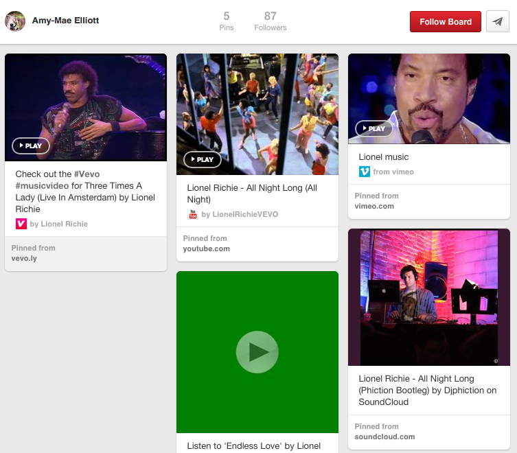The image size is (517, 453).
Task: Click the Vevo logo icon
Action: click(21, 224)
